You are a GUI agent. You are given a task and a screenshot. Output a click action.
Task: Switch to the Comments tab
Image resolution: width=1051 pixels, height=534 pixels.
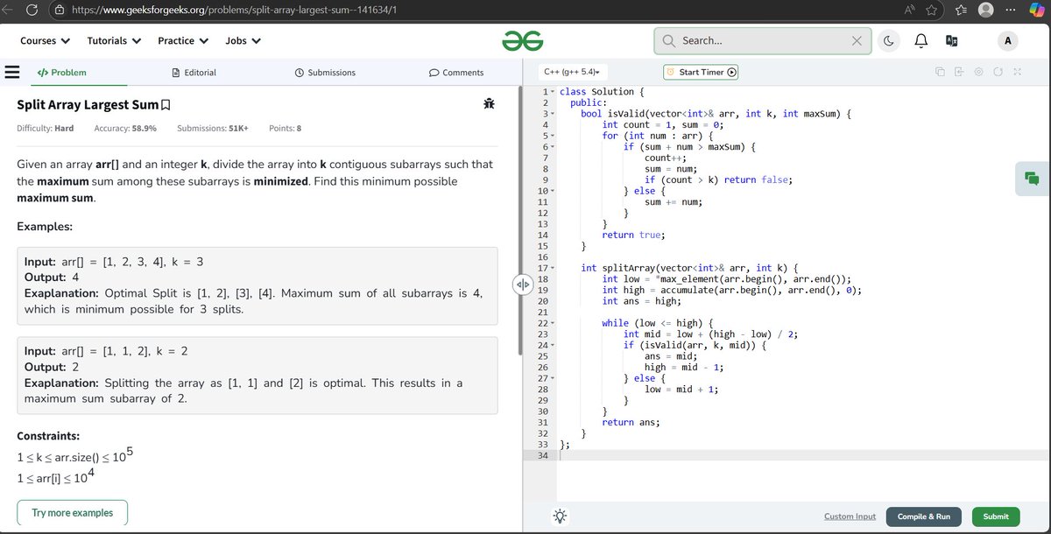coord(456,73)
